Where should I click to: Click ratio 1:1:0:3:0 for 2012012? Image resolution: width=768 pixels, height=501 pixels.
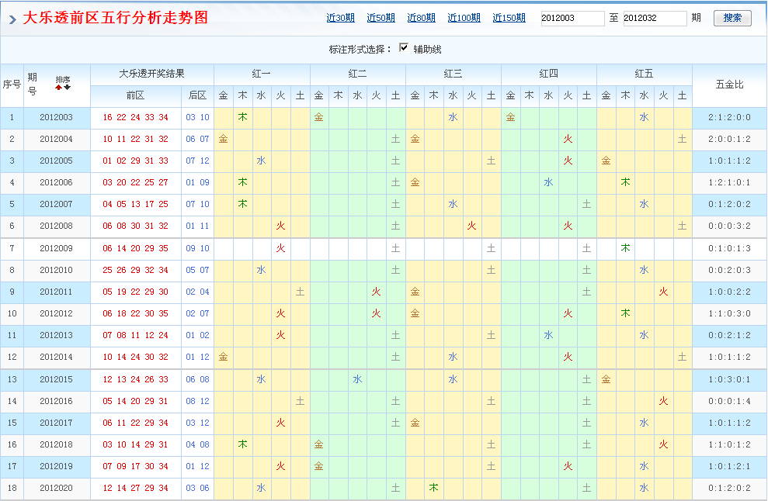(729, 313)
